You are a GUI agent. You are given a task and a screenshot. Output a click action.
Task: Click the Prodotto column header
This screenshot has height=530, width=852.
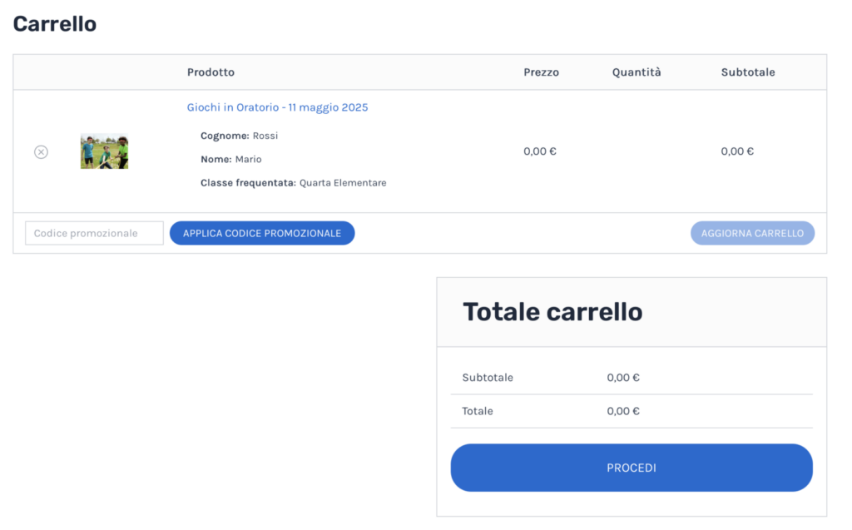tap(211, 72)
